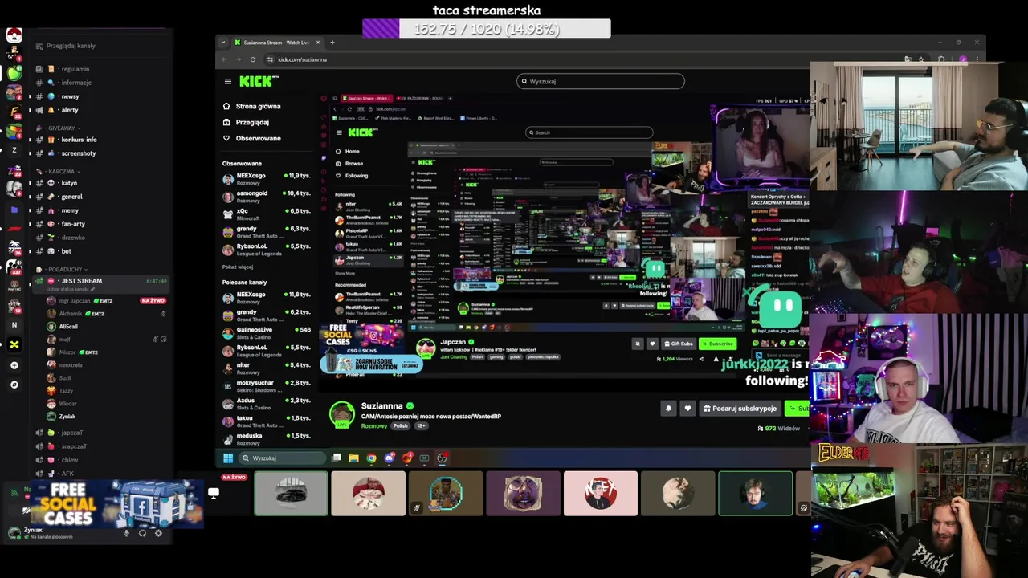Screen dimensions: 1028x578
Task: Toggle Discord headphones deafen
Action: tap(142, 533)
